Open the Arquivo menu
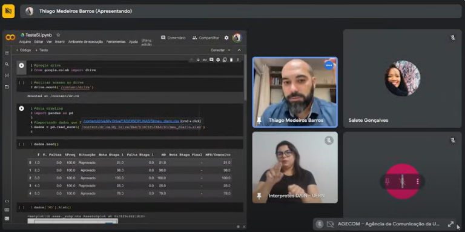465x232 pixels. (x=25, y=42)
